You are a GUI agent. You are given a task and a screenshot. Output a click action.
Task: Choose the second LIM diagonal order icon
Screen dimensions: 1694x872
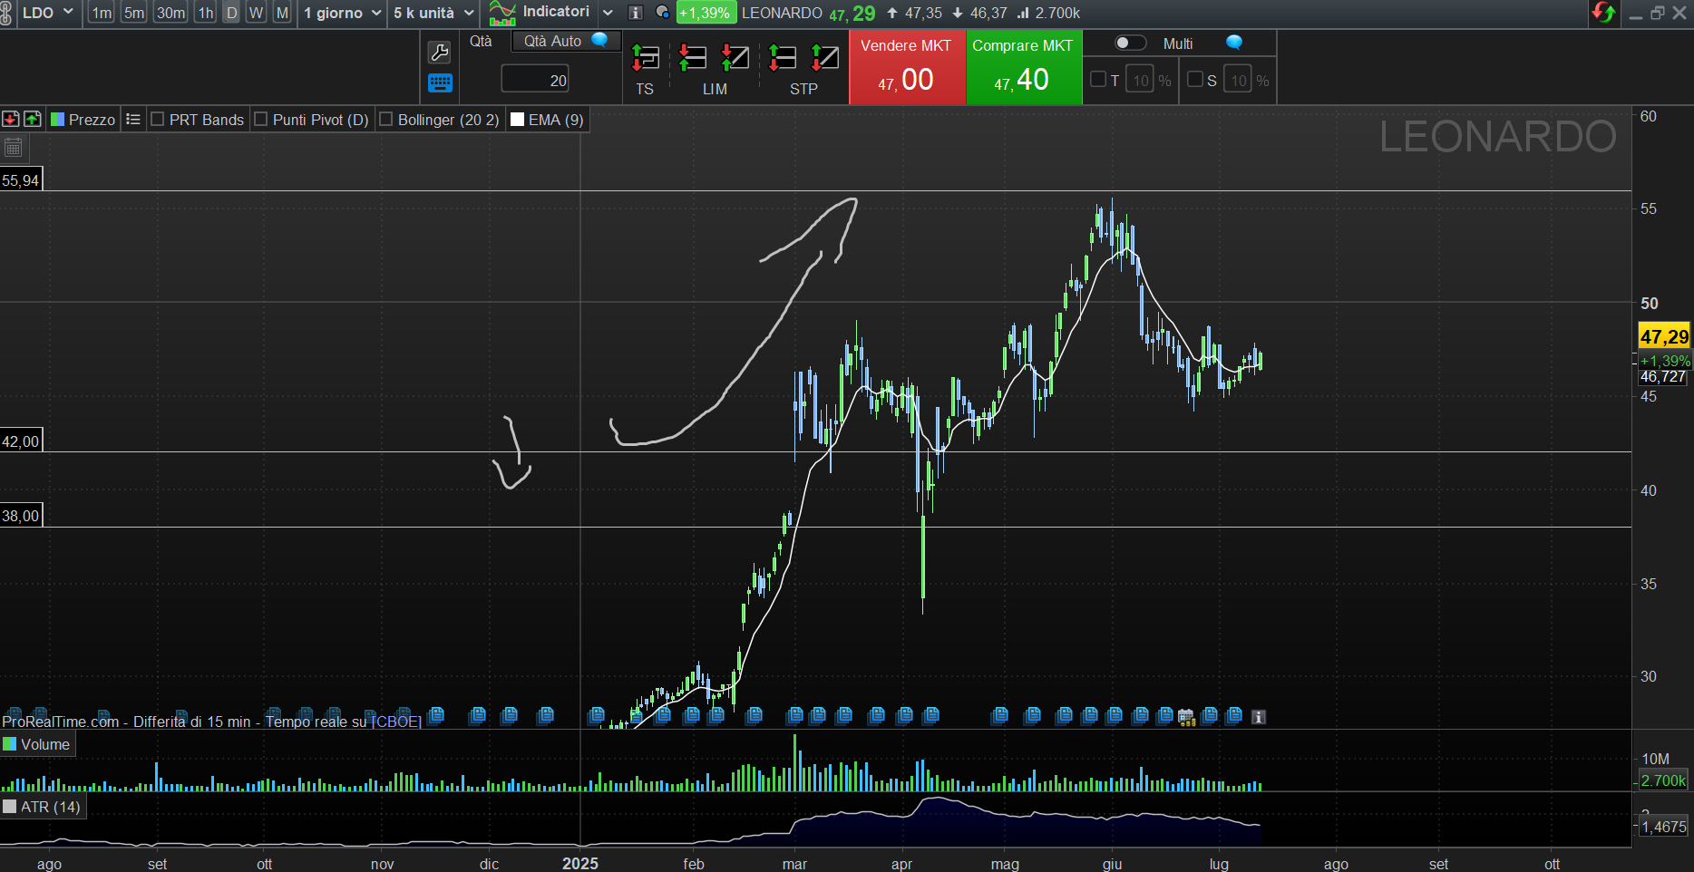[x=735, y=58]
